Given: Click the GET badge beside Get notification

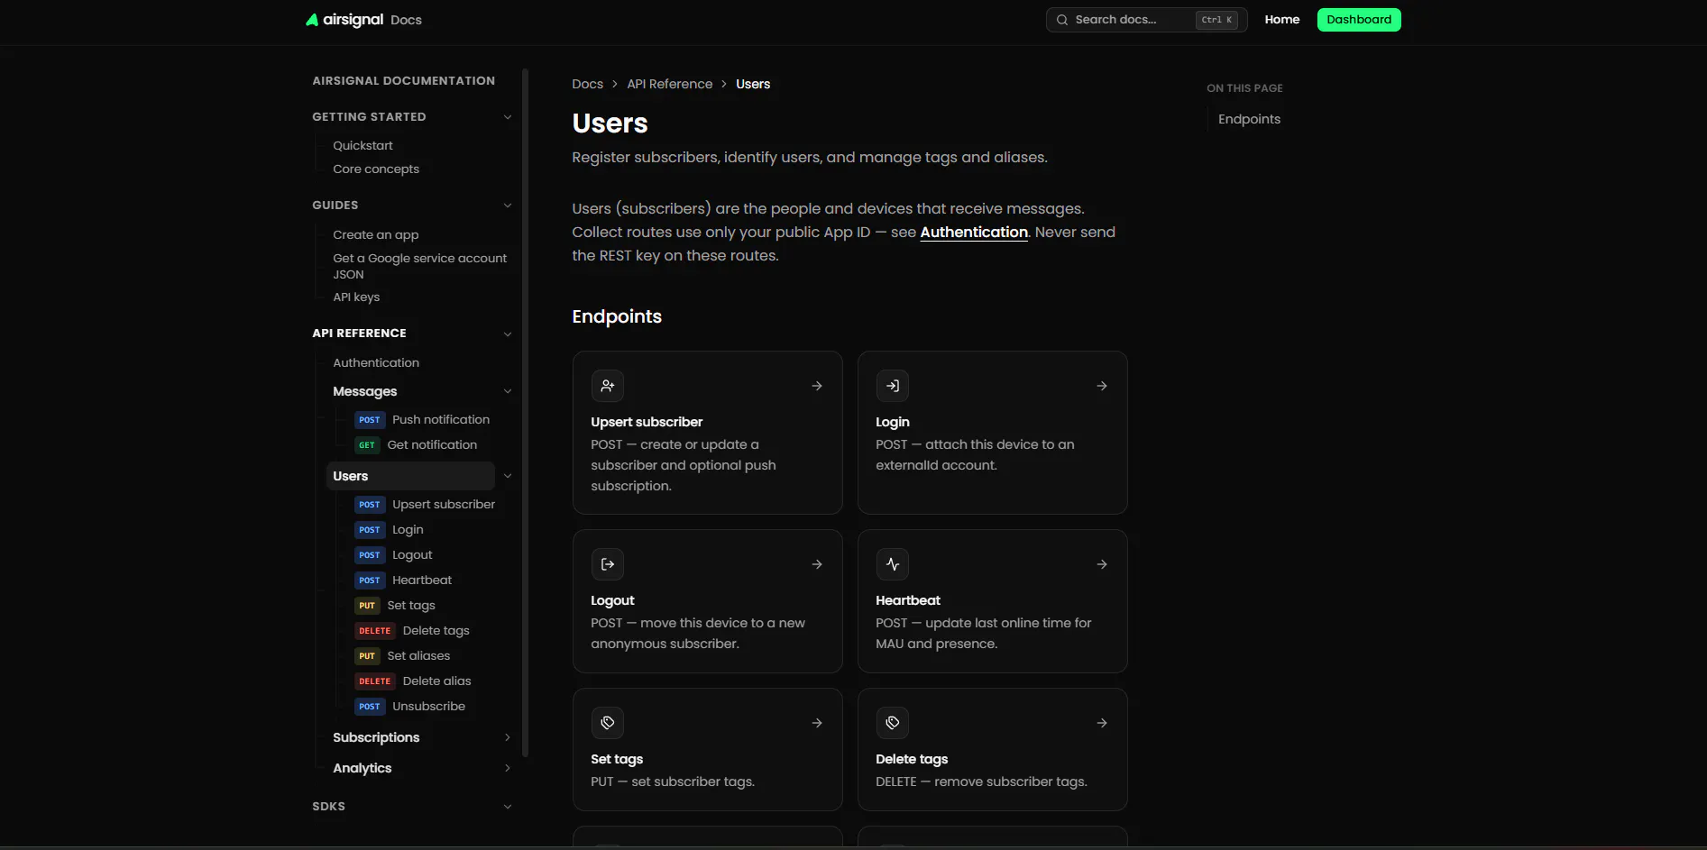Looking at the screenshot, I should coord(367,445).
